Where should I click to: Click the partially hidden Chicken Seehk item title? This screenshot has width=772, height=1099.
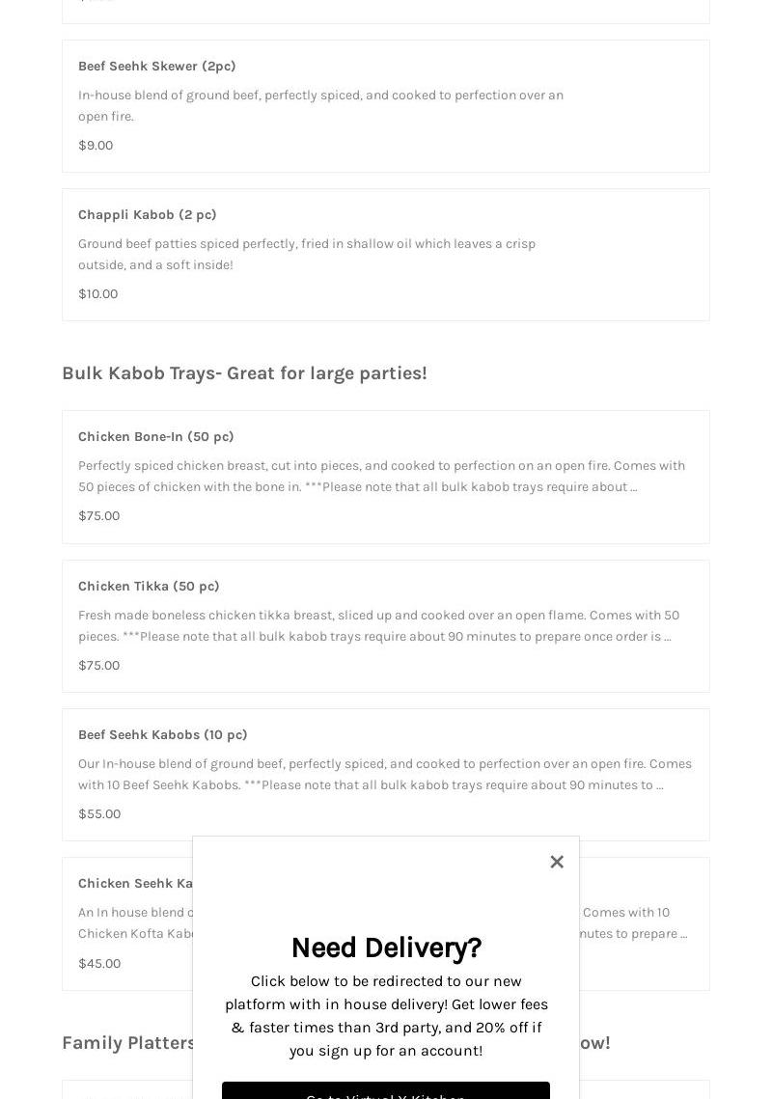click(135, 884)
